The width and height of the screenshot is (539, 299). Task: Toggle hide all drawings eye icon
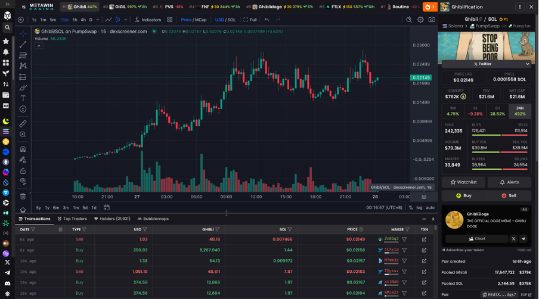[23, 181]
